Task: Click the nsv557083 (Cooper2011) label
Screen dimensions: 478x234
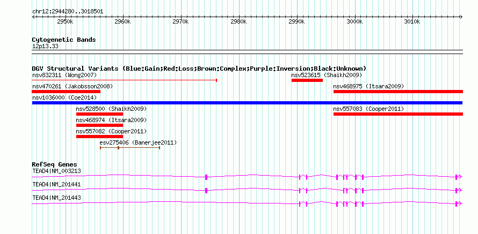Action: (x=368, y=109)
